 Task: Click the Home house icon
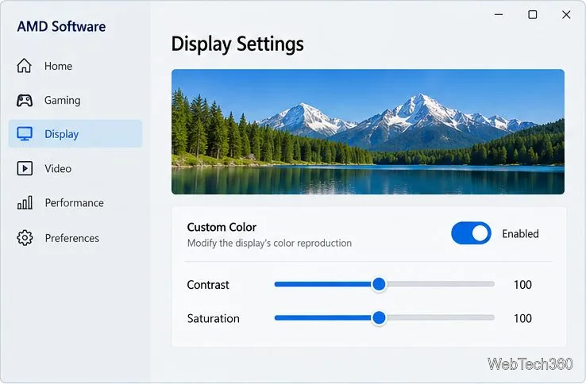click(25, 65)
